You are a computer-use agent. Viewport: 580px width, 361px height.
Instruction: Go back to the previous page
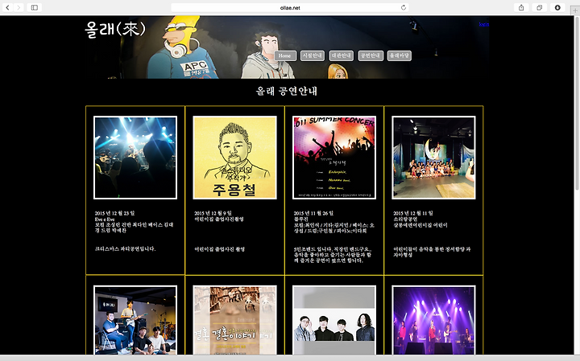point(8,7)
